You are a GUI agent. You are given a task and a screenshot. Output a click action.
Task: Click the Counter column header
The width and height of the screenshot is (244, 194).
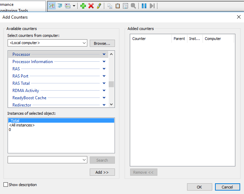151,39
